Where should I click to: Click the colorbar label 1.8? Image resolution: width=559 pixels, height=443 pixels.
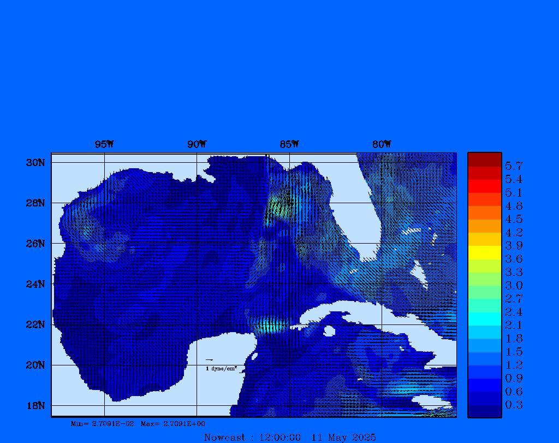point(514,338)
